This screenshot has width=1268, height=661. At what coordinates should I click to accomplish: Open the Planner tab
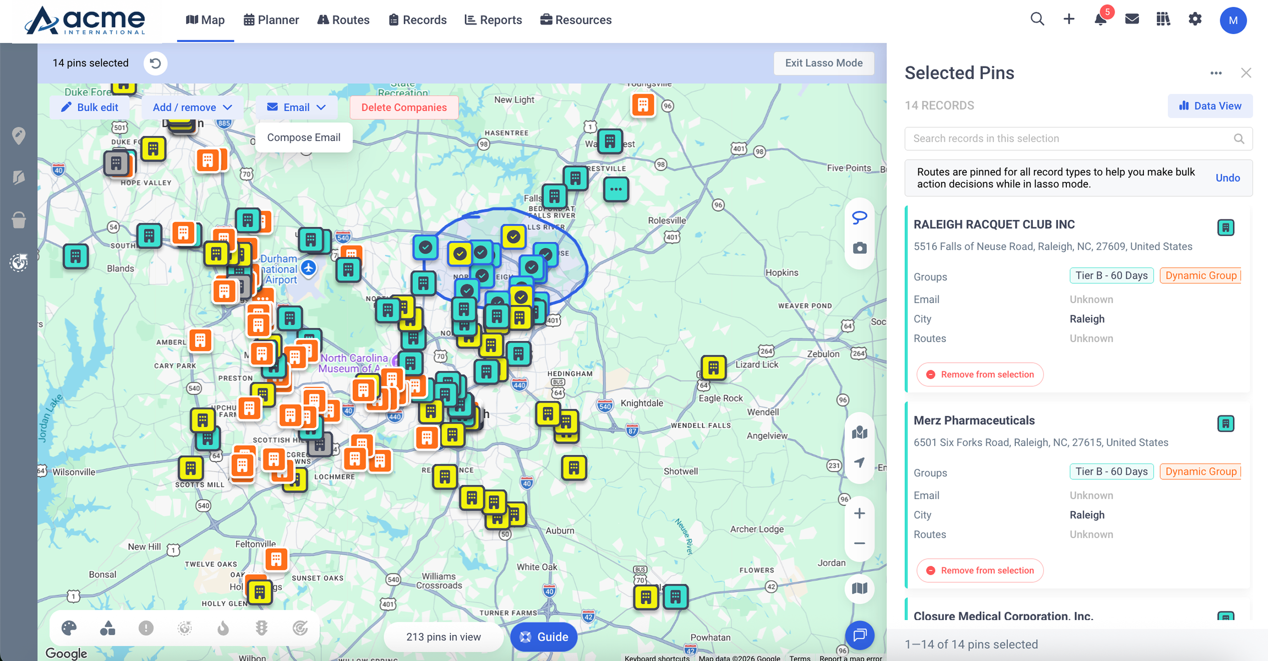(x=271, y=20)
